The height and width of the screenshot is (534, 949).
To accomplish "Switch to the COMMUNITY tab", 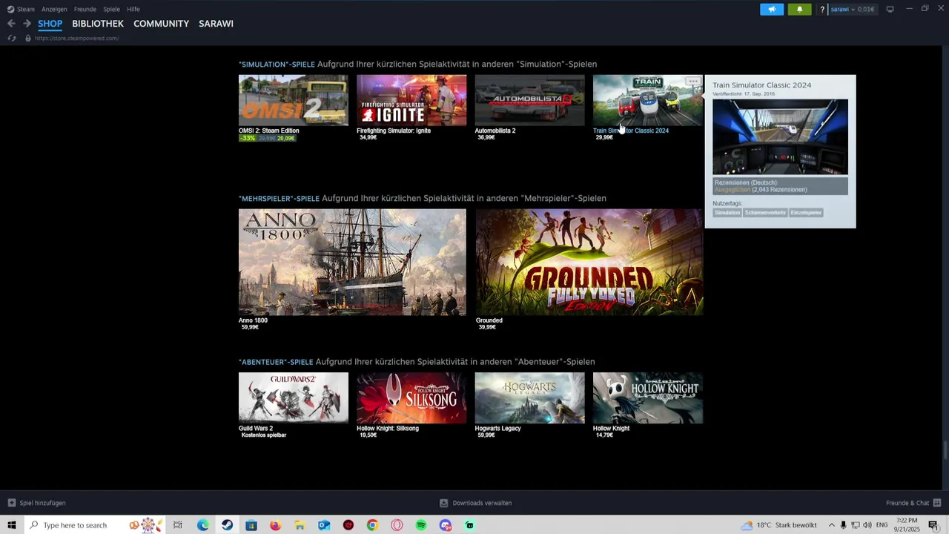I will coord(161,24).
